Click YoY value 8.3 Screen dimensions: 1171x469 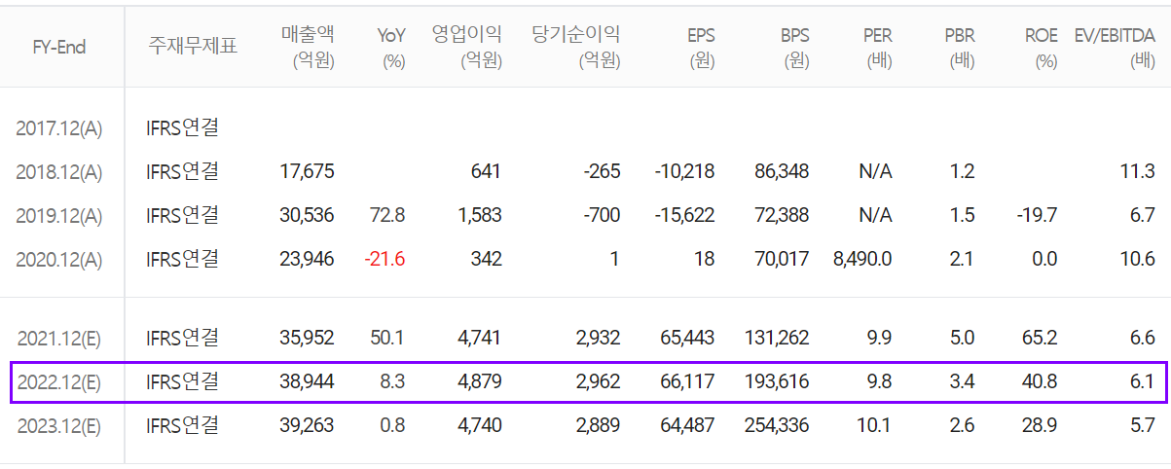pyautogui.click(x=393, y=382)
